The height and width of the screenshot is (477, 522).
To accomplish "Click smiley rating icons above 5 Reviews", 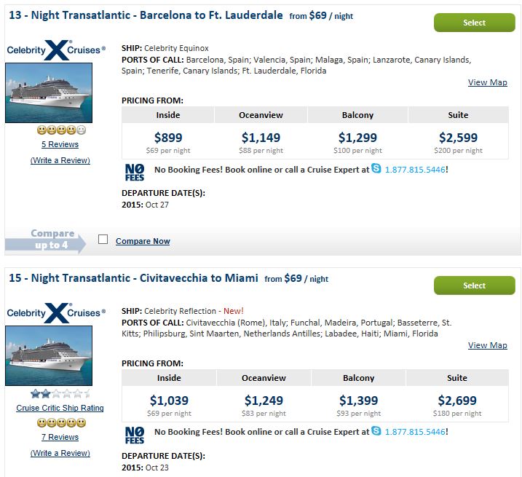I will point(61,130).
